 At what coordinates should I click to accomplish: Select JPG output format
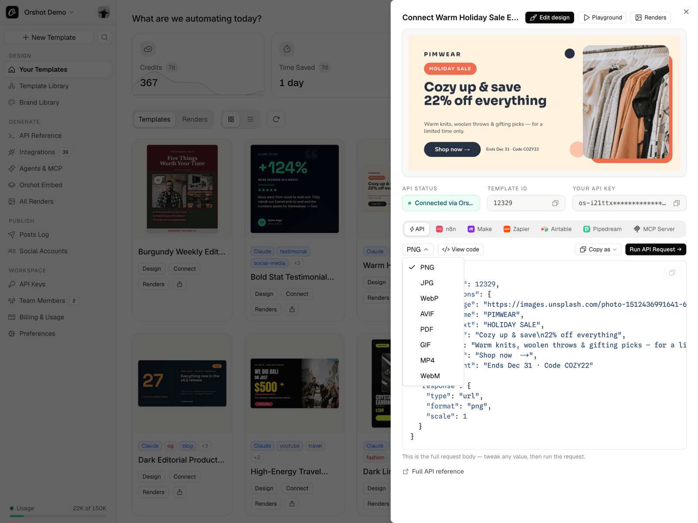click(433, 283)
